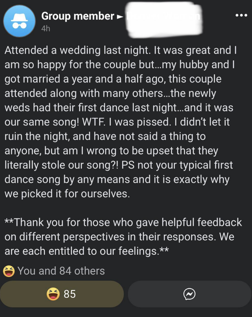Tap the Messenger share icon

189,294
